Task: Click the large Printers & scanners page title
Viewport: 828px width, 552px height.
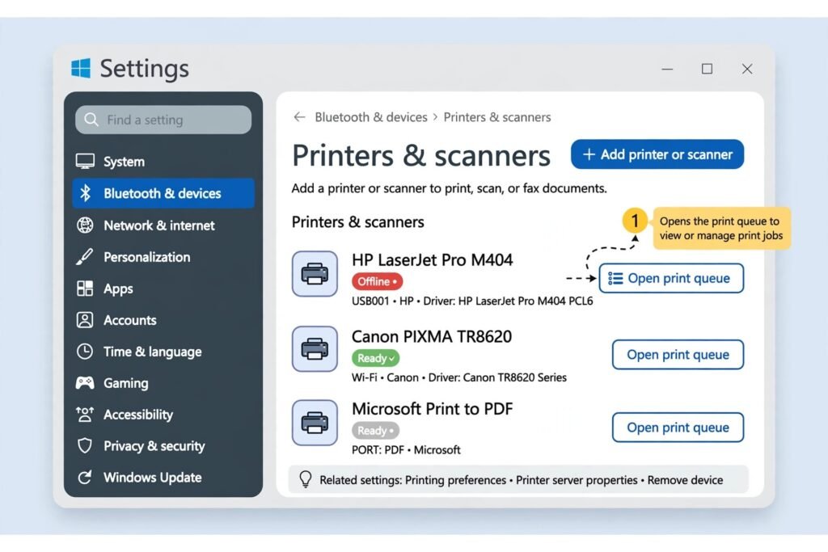Action: [421, 156]
